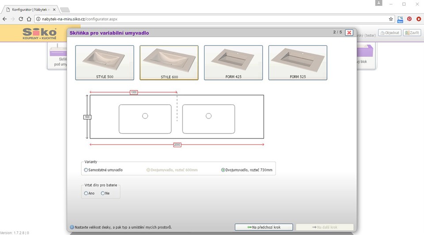
Task: Click the Pinterest extension icon
Action: pos(409,19)
